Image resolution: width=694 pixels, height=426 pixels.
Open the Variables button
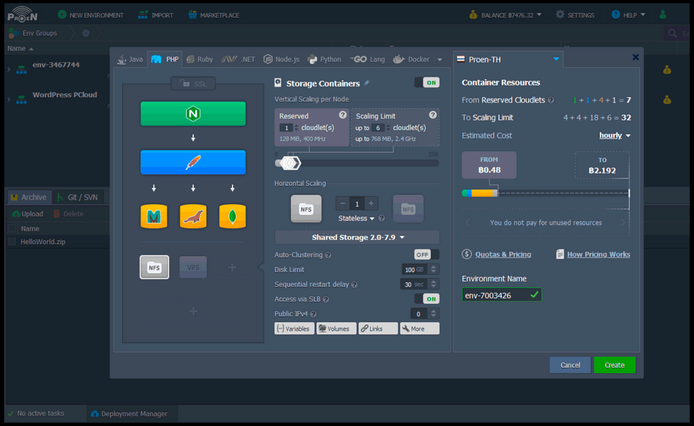[x=294, y=329]
